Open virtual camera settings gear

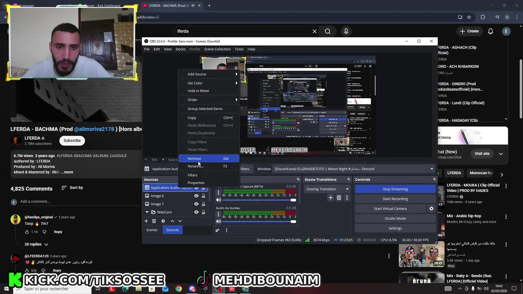point(431,209)
